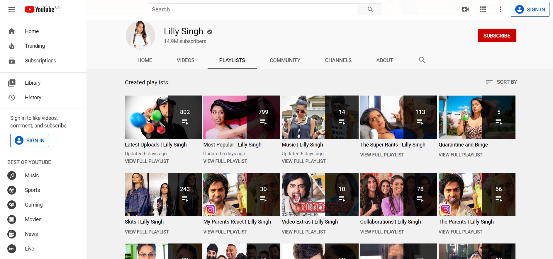This screenshot has height=259, width=553.
Task: Click the News icon in sidebar
Action: pyautogui.click(x=12, y=234)
